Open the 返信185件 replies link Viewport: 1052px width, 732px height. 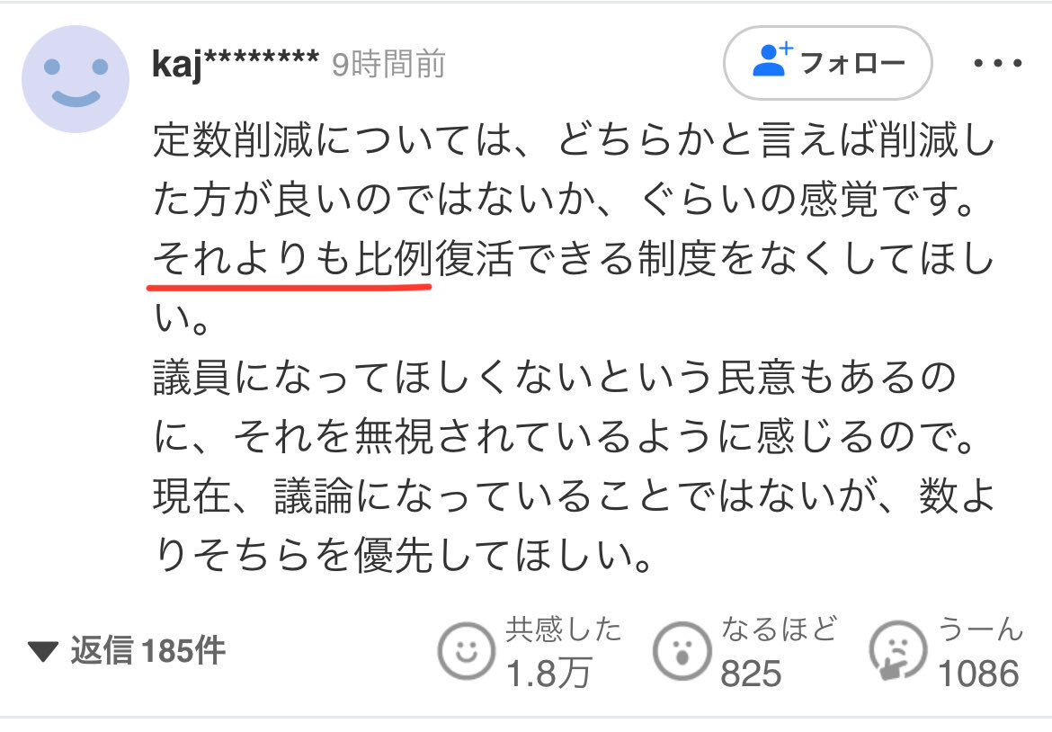coord(147,651)
